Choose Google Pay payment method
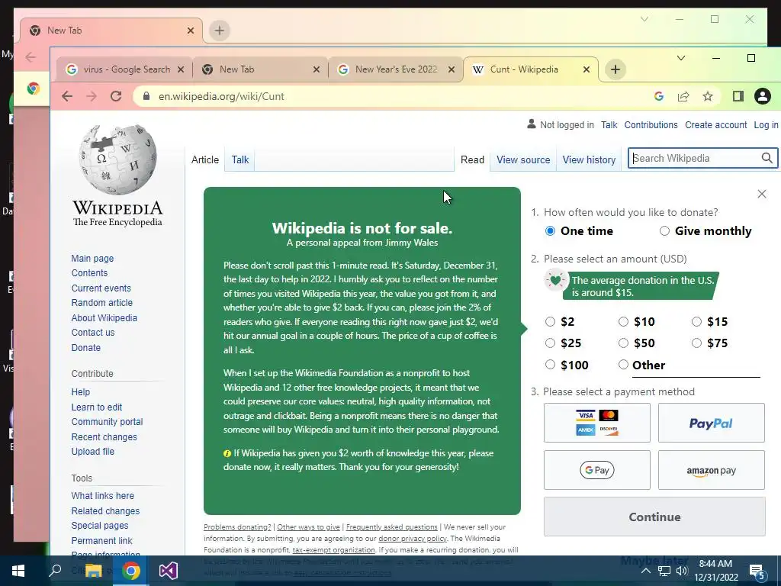Viewport: 781px width, 586px height. tap(596, 470)
